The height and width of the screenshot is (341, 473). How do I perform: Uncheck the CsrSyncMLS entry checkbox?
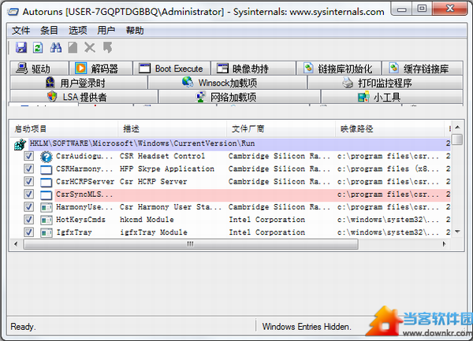(x=28, y=194)
